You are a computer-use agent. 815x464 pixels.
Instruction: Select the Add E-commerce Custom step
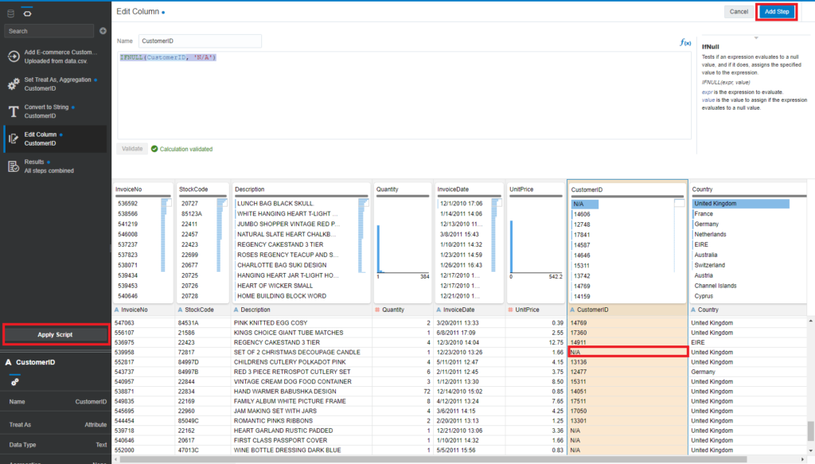55,57
